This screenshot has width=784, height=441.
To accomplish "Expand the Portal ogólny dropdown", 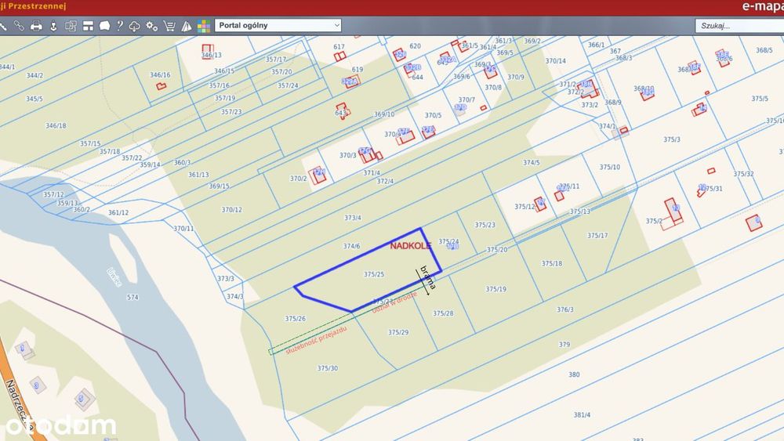I will (278, 26).
